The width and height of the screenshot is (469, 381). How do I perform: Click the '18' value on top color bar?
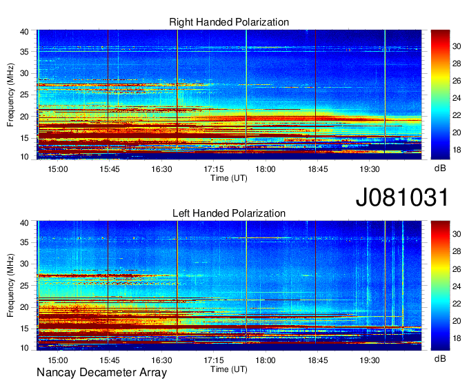(457, 150)
